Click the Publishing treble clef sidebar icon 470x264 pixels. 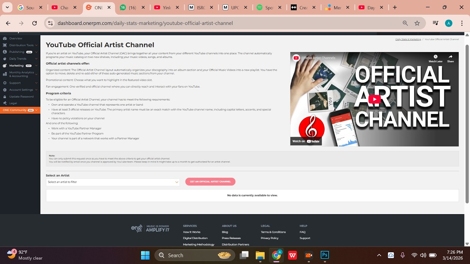tap(5, 52)
